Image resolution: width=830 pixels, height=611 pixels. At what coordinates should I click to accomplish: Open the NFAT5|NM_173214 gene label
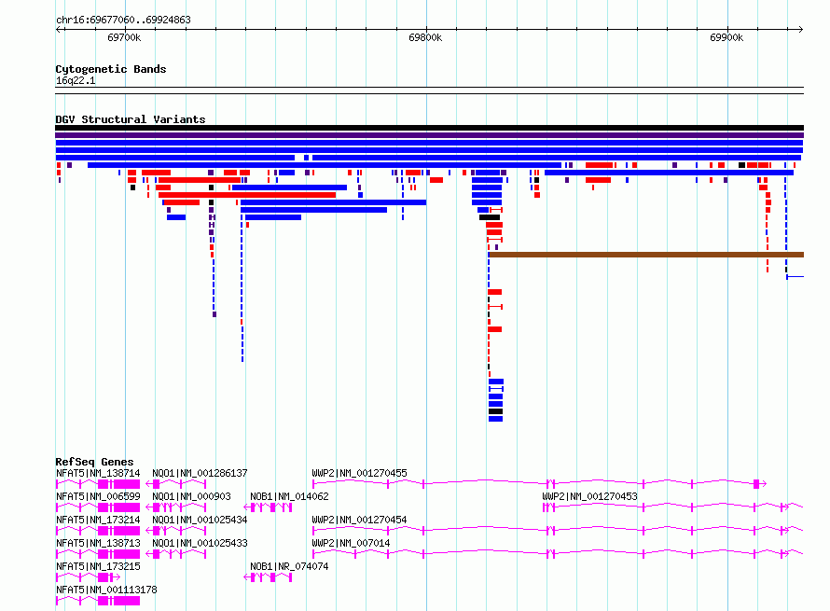98,520
